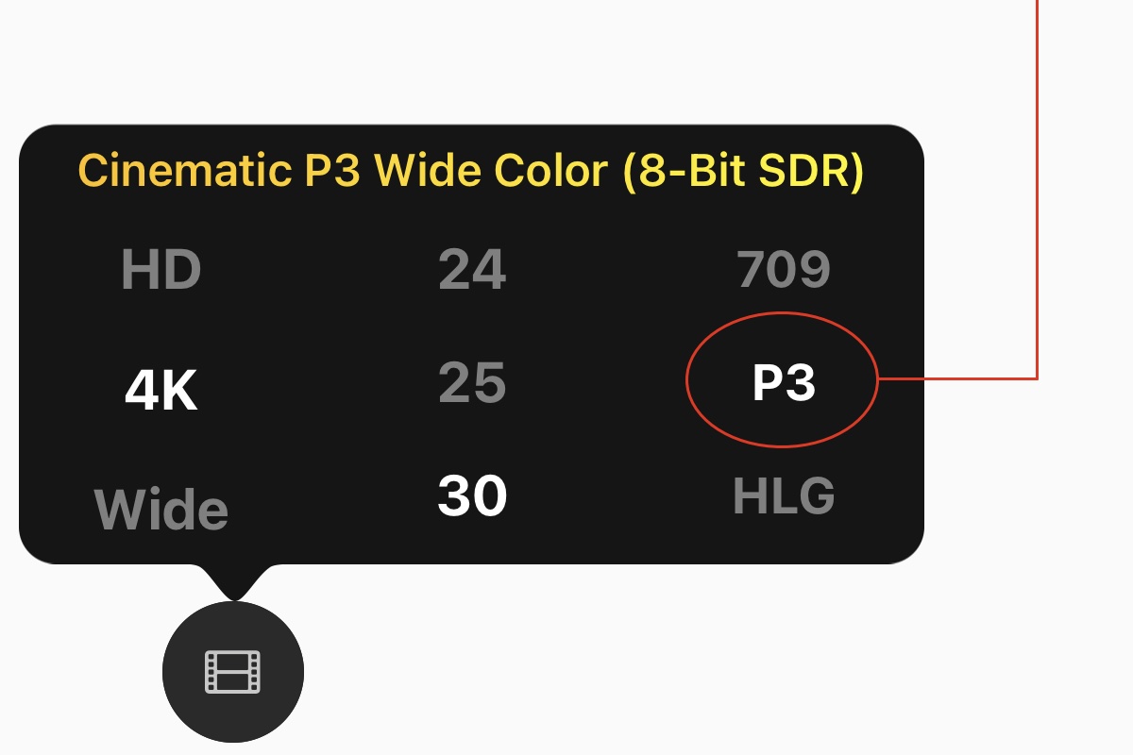Switch frame rate to 25
Viewport: 1133px width, 755px height.
pyautogui.click(x=472, y=383)
